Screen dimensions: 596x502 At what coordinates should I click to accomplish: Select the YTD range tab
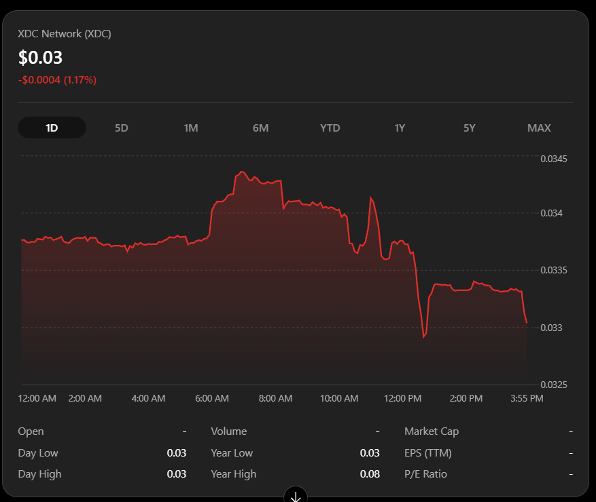tap(330, 128)
